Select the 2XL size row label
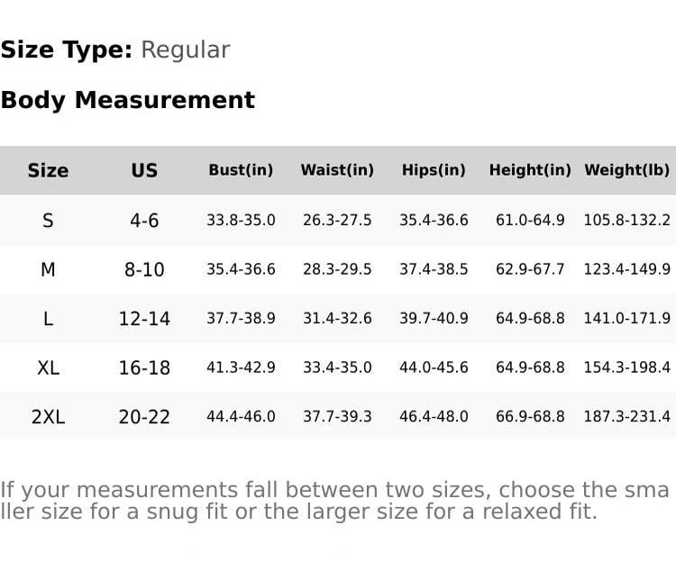Viewport: 676px width, 571px height. pyautogui.click(x=48, y=416)
